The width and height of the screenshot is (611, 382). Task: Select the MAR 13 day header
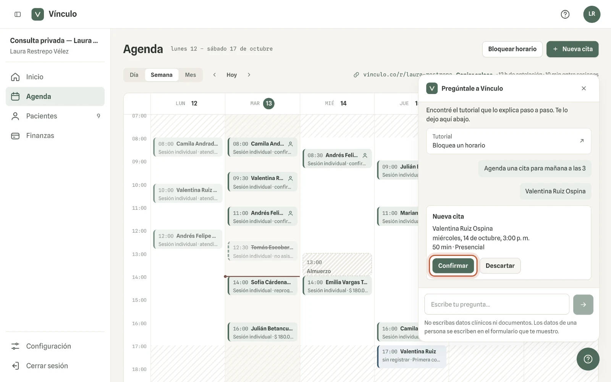[262, 104]
